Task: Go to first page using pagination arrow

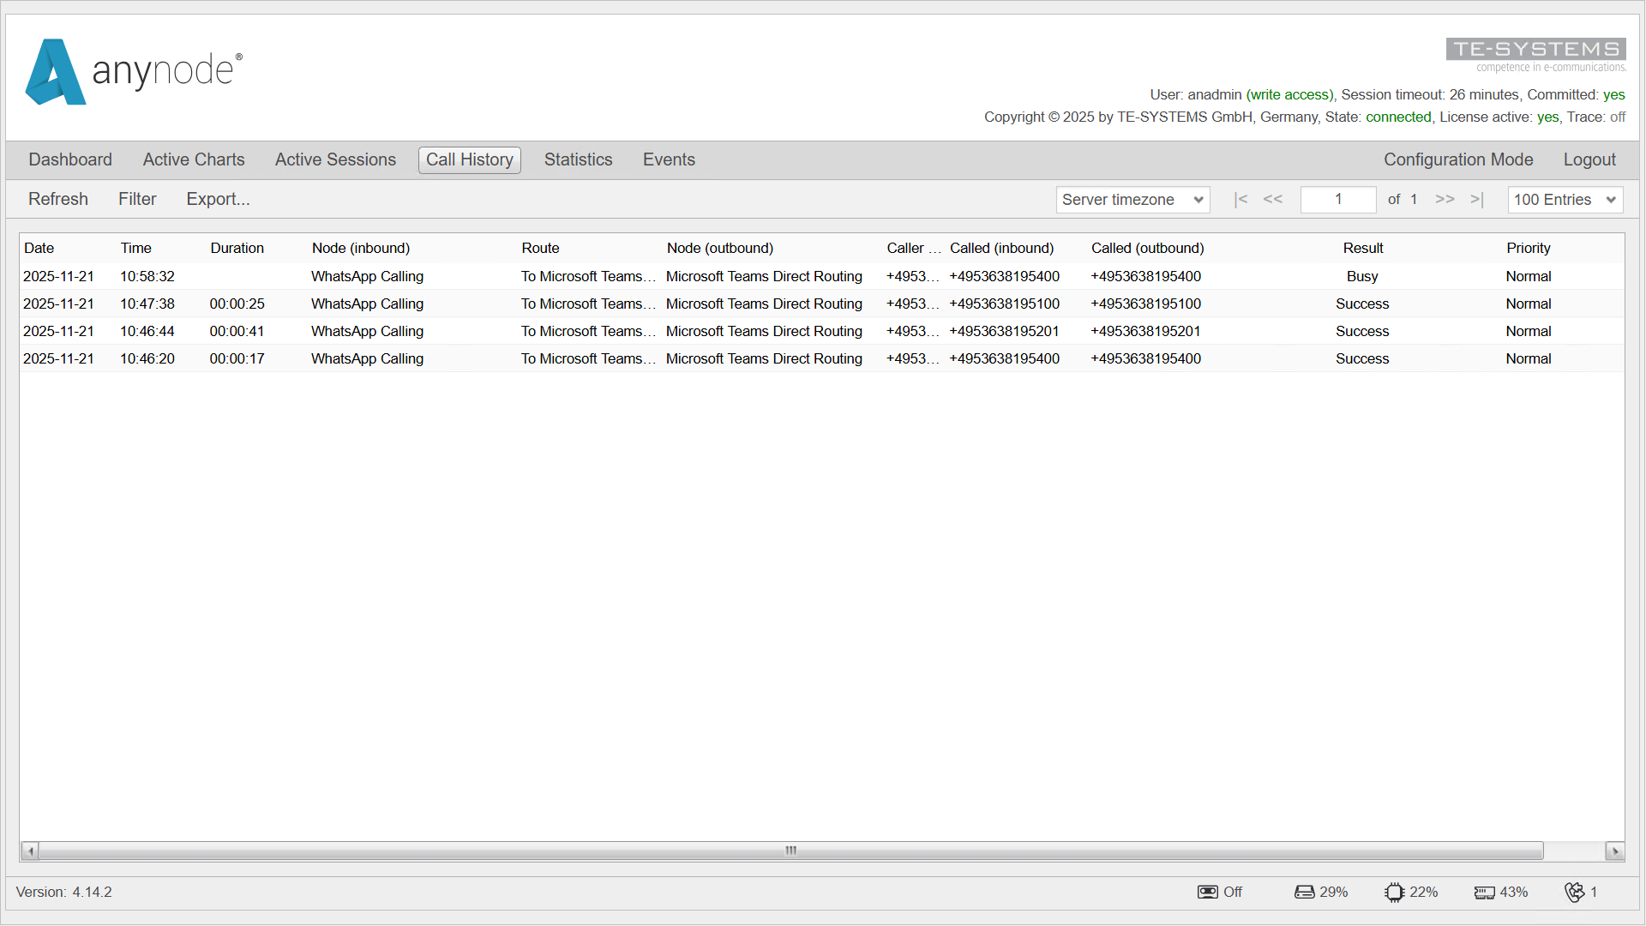Action: [1241, 199]
